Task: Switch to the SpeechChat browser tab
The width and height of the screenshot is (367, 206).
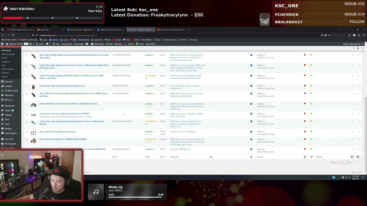Action: [x=51, y=30]
